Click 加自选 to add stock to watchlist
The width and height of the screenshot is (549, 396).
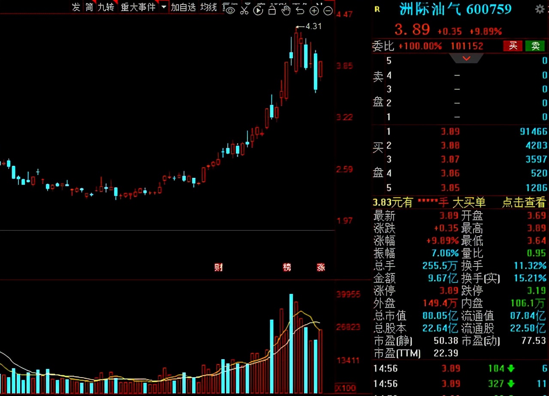[184, 7]
